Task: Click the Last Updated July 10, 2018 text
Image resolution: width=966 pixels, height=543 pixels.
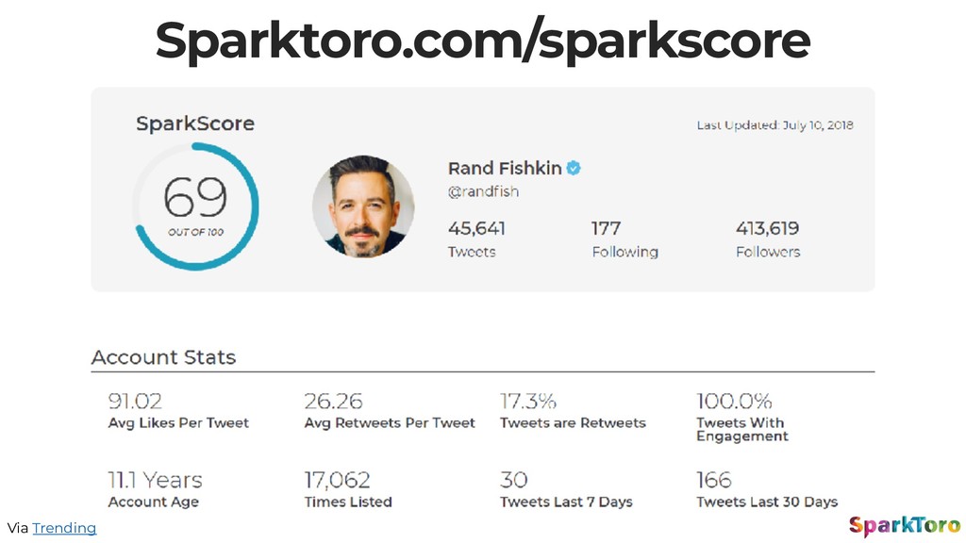Action: click(775, 125)
